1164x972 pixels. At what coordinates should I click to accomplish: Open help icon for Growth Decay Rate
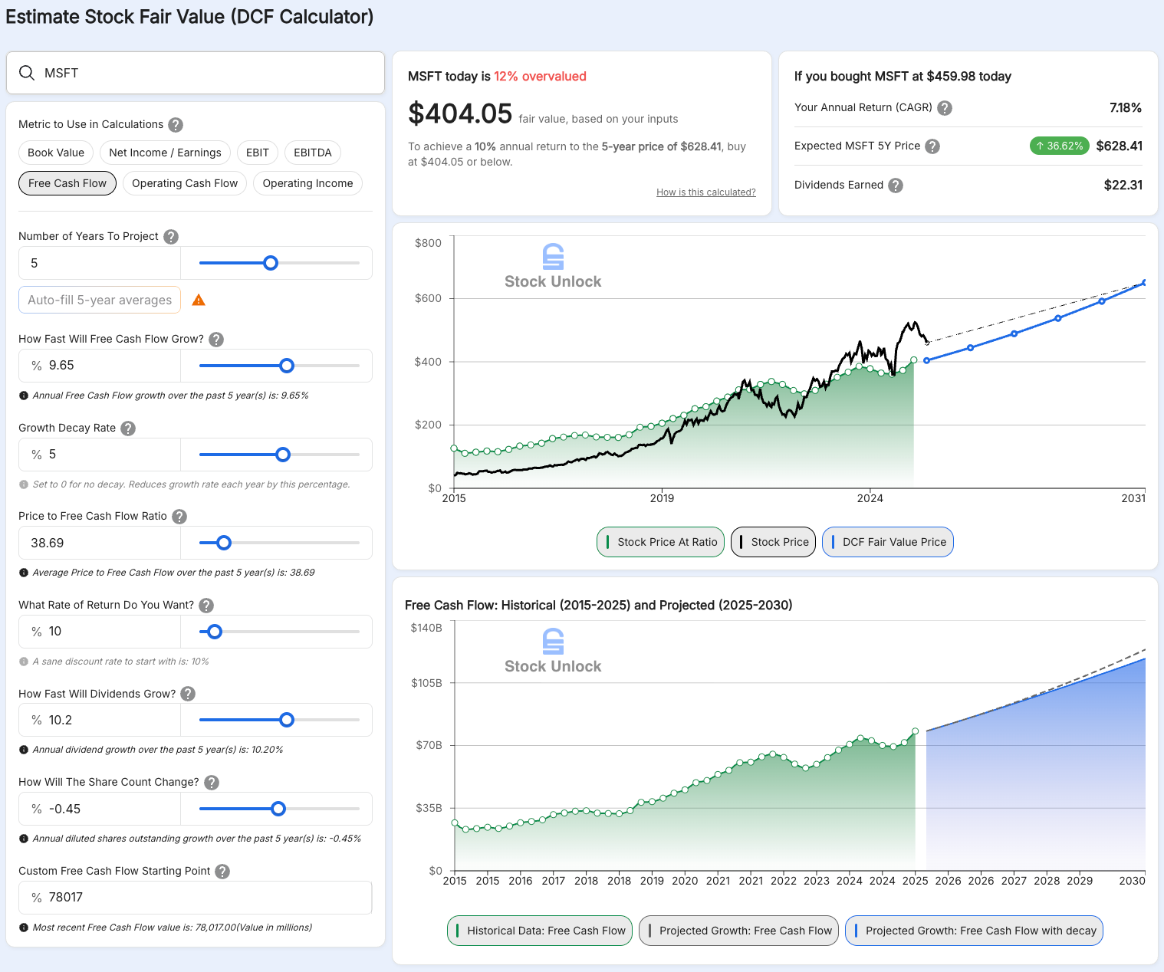[x=128, y=429]
